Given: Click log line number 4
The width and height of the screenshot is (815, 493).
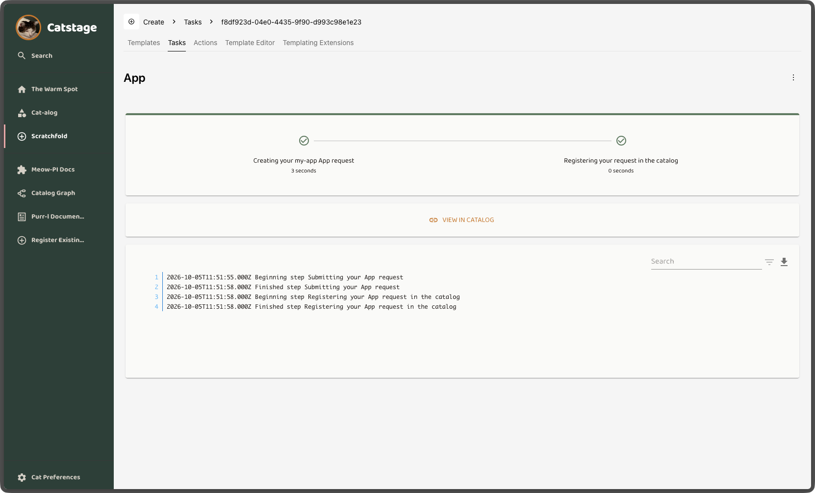Looking at the screenshot, I should point(156,307).
